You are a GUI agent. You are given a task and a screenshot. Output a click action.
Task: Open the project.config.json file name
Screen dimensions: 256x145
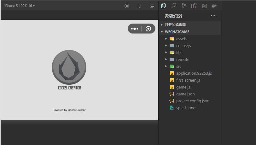click(x=193, y=101)
